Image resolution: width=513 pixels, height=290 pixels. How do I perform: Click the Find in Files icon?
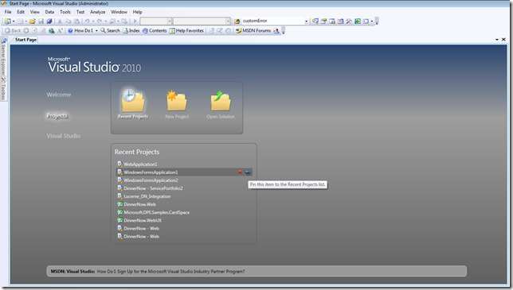click(x=237, y=21)
